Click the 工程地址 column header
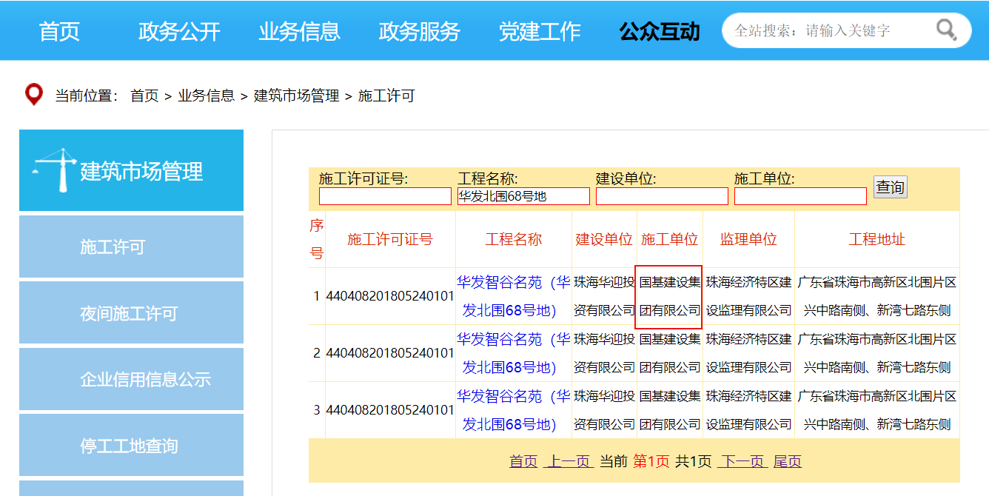The height and width of the screenshot is (496, 989). point(877,239)
